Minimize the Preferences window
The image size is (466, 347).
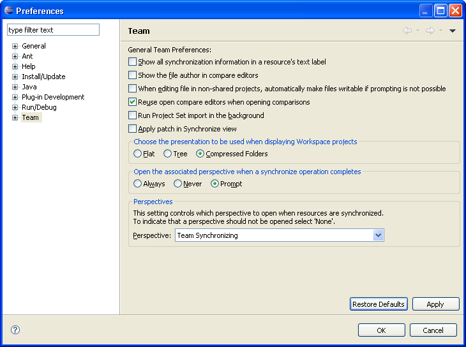point(426,11)
